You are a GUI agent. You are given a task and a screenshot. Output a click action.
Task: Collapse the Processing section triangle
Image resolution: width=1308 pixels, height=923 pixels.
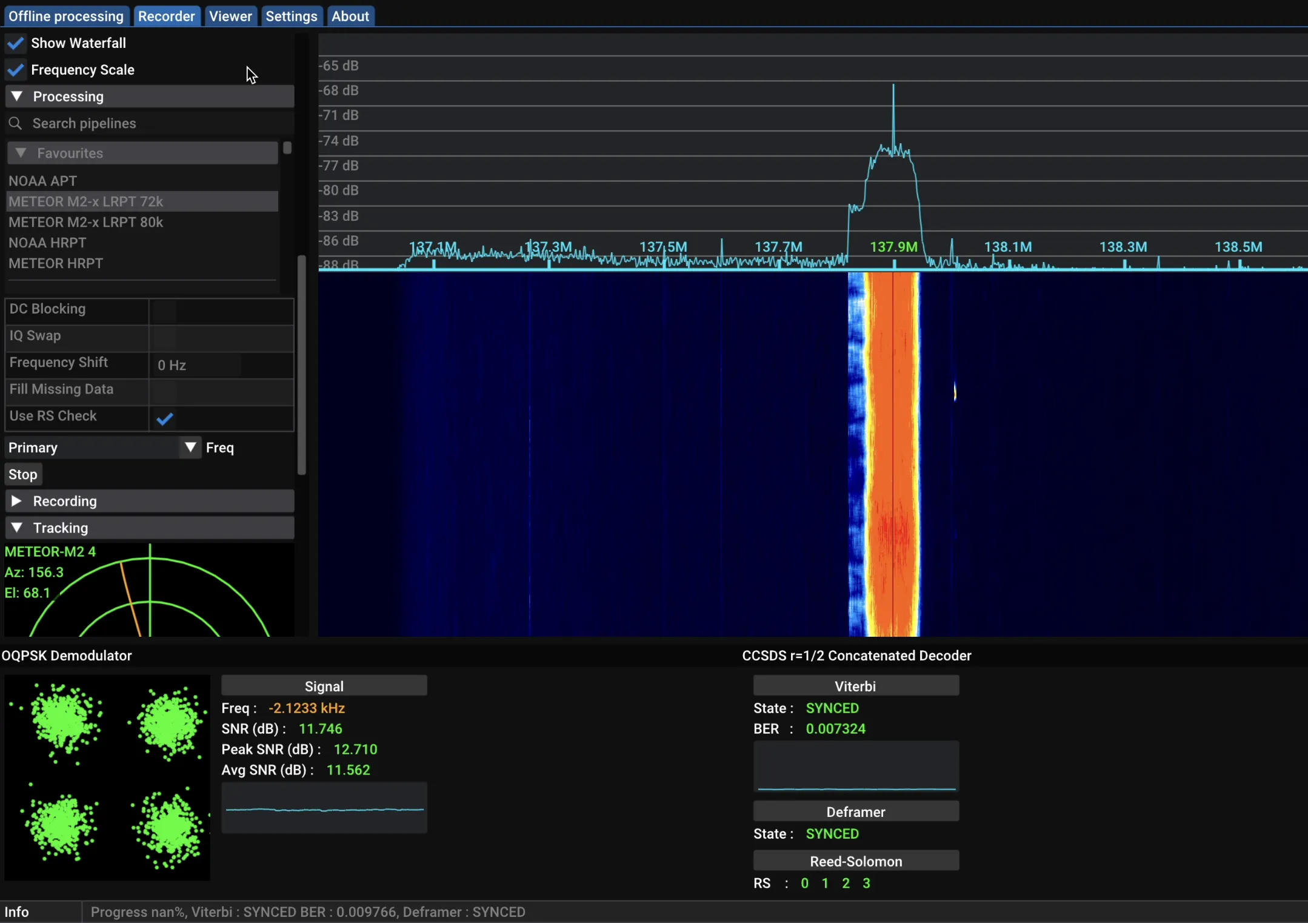17,96
